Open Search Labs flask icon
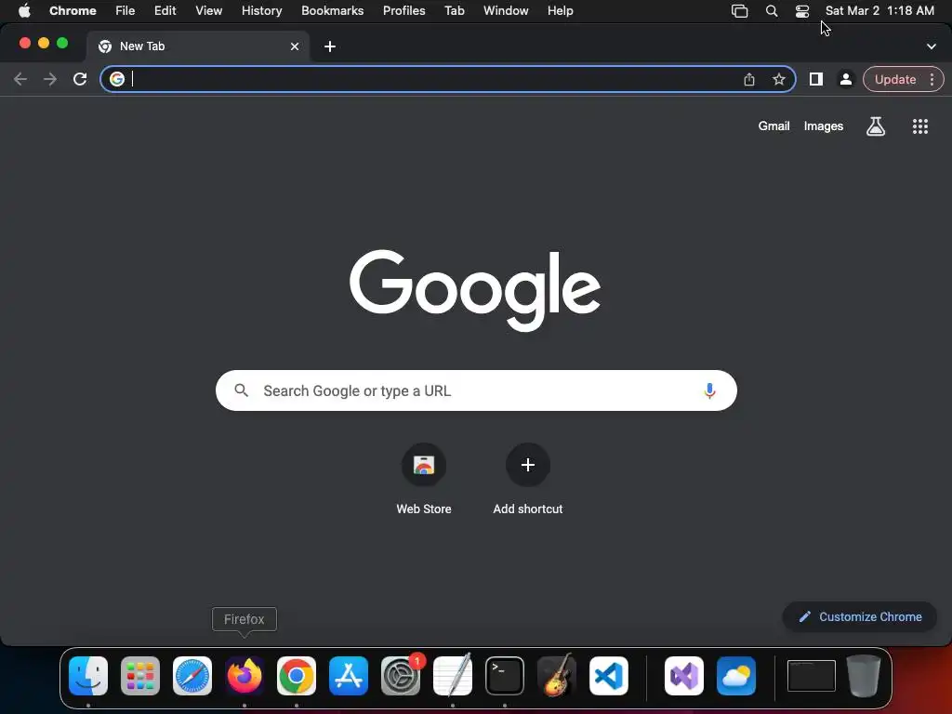This screenshot has height=714, width=952. tap(876, 126)
